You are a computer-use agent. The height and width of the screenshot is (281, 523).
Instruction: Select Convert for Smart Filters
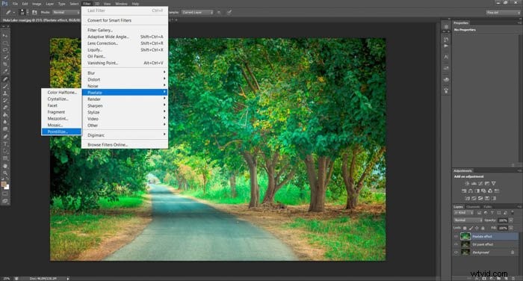click(x=125, y=20)
